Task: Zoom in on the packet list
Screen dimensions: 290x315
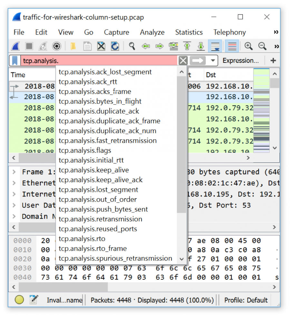Action: pyautogui.click(x=248, y=46)
